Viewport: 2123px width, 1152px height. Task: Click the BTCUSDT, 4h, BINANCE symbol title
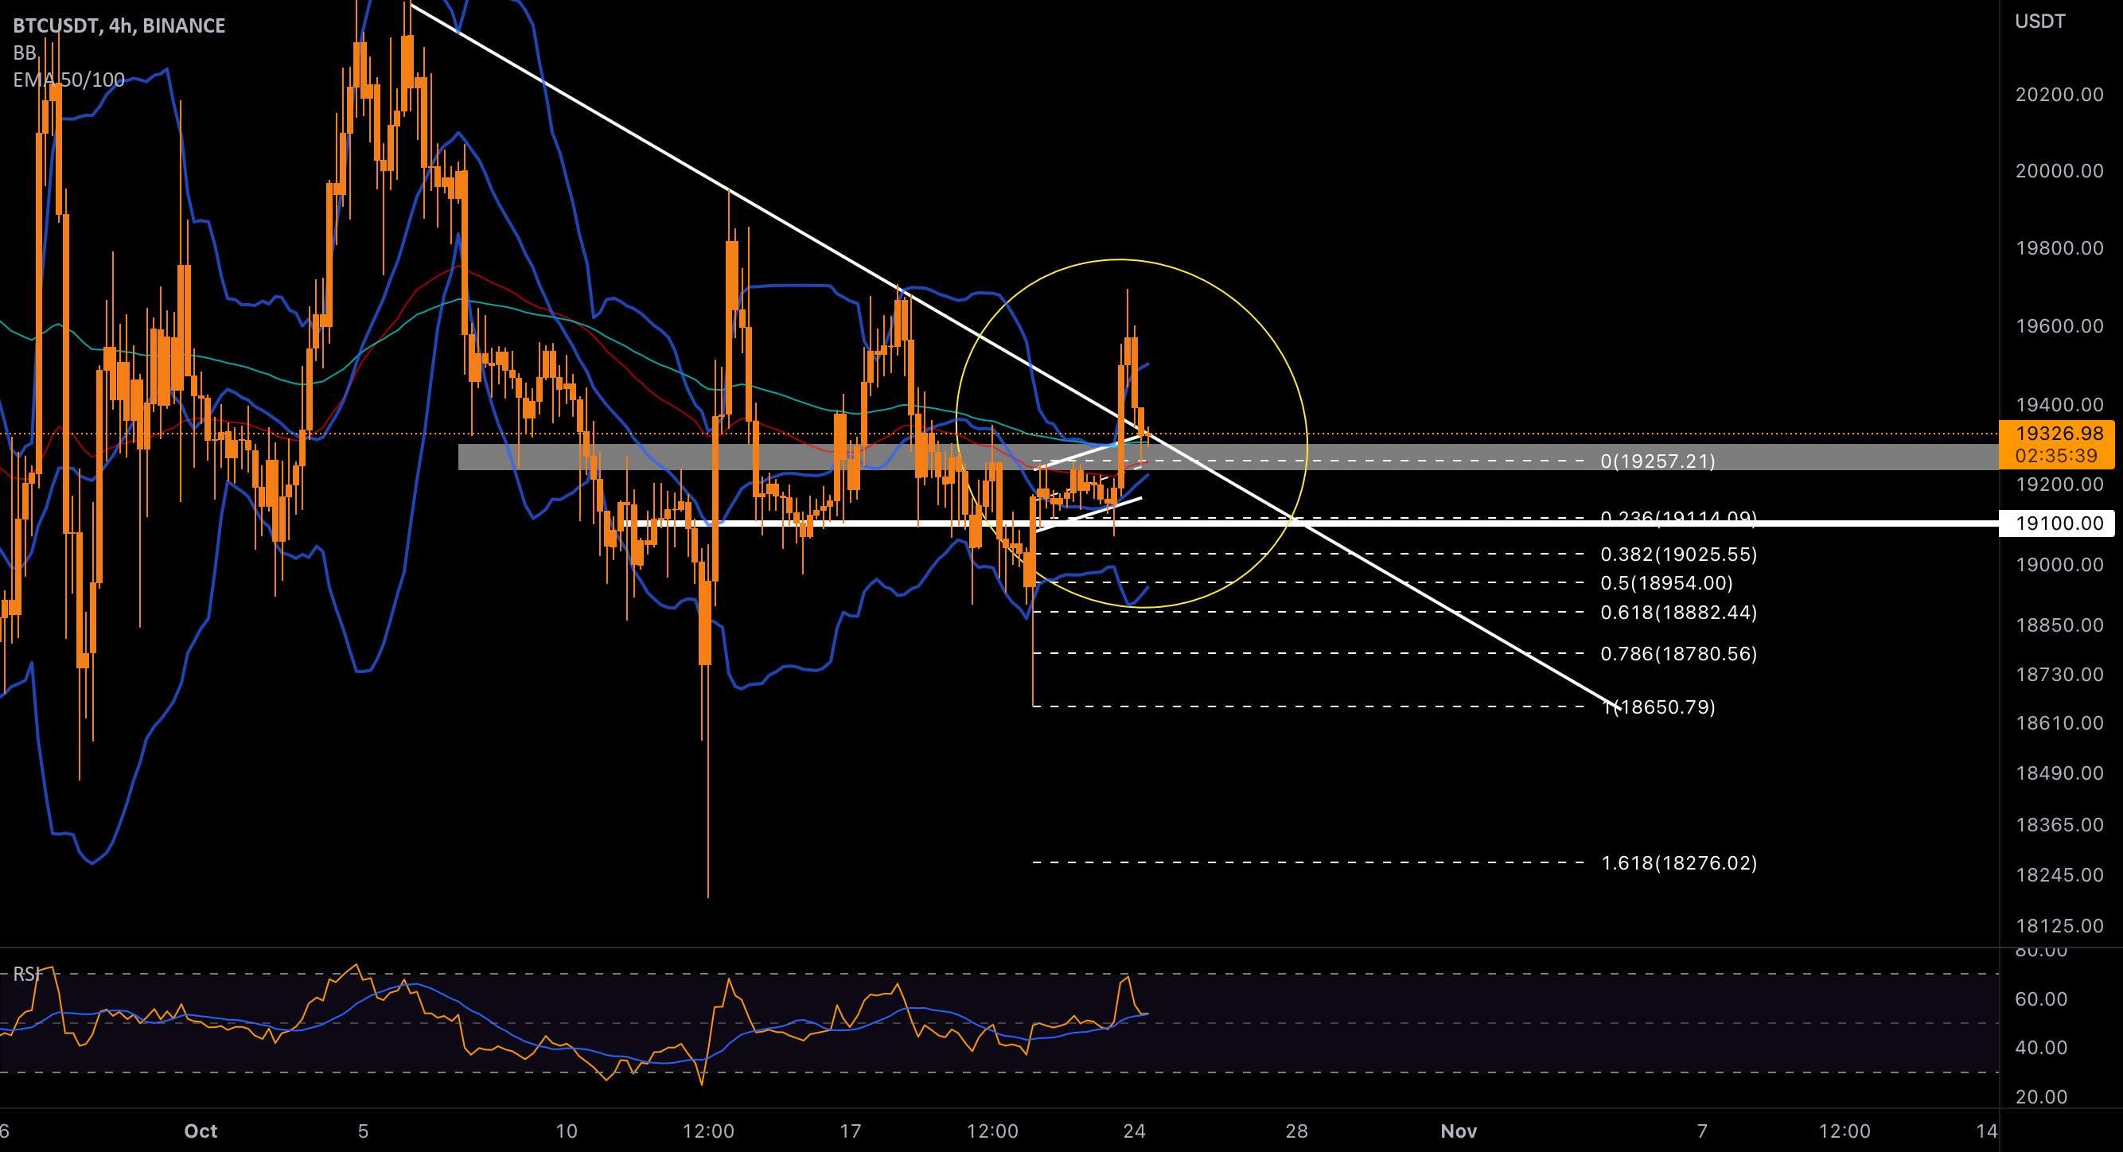pos(119,25)
